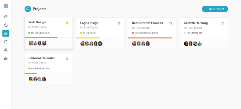Expand the +2 extra members badge
Viewport: 241px width, 109px height.
tap(100, 44)
